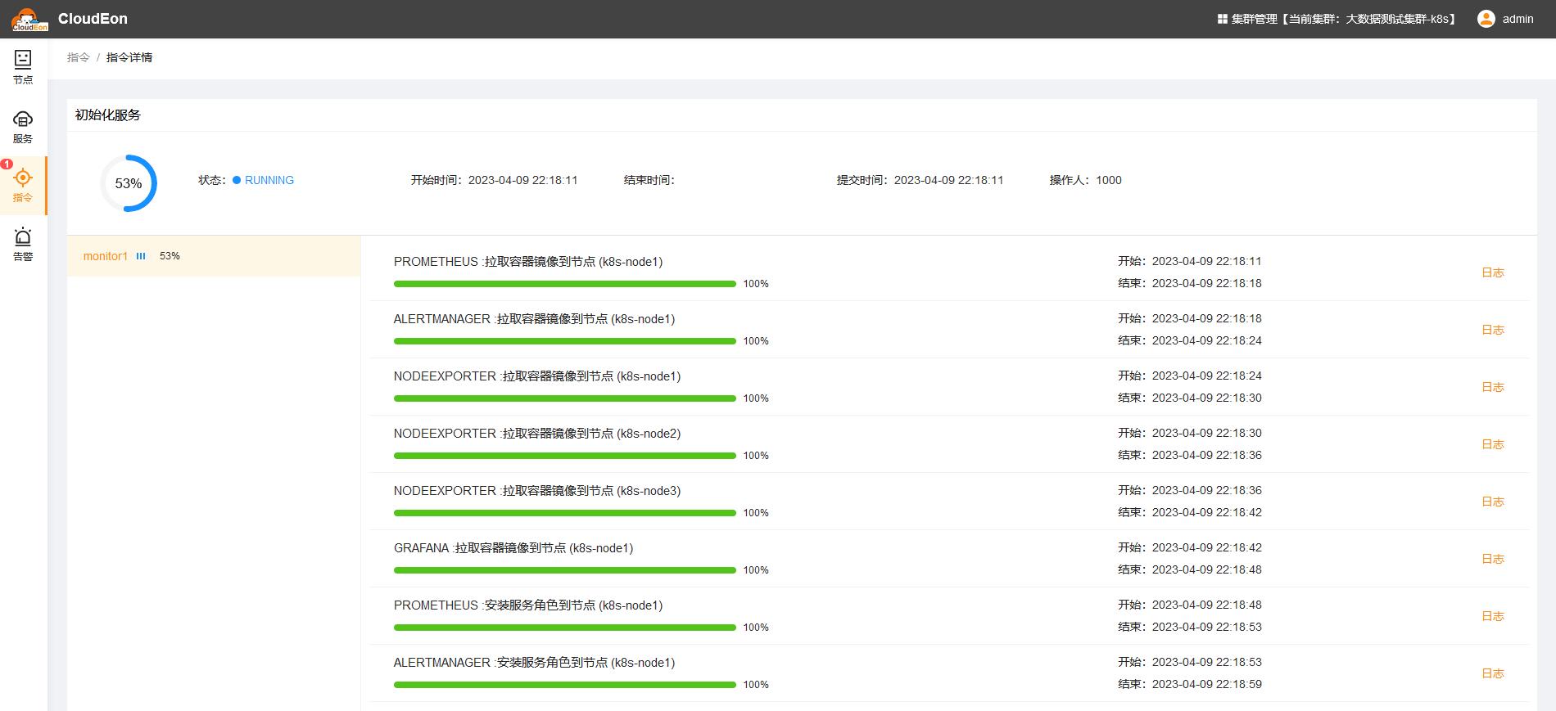This screenshot has height=711, width=1556.
Task: Click progress bar of NODEEXPORTER k8s-node2
Action: tap(565, 456)
